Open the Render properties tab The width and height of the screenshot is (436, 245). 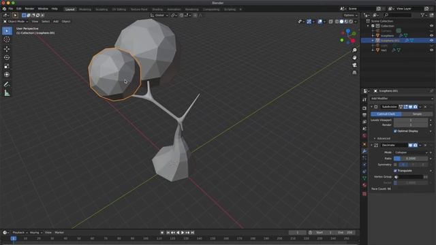tap(364, 108)
